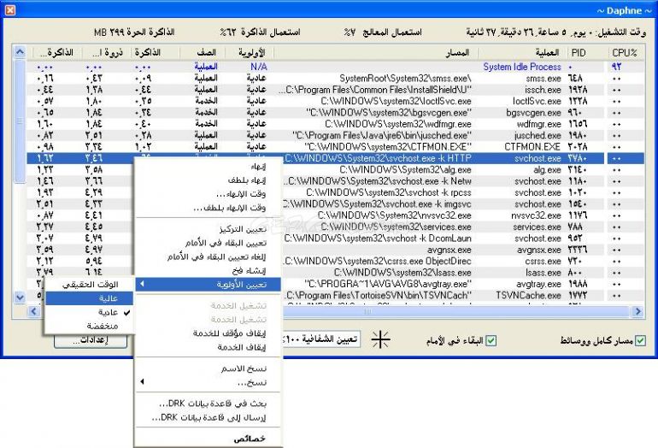This screenshot has width=658, height=448.
Task: Select the avgnsx.exe process row
Action: [x=463, y=250]
